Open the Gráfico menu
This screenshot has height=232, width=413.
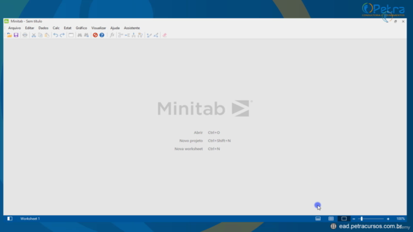81,28
